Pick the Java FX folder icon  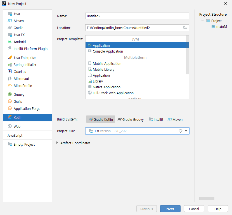click(10, 35)
